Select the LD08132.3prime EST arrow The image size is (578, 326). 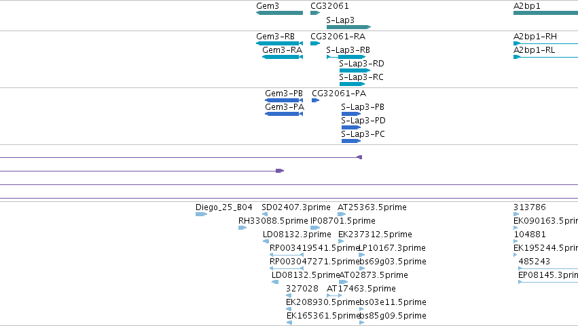click(266, 242)
